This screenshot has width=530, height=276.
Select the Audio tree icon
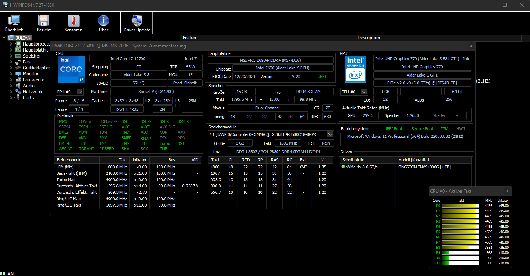18,86
